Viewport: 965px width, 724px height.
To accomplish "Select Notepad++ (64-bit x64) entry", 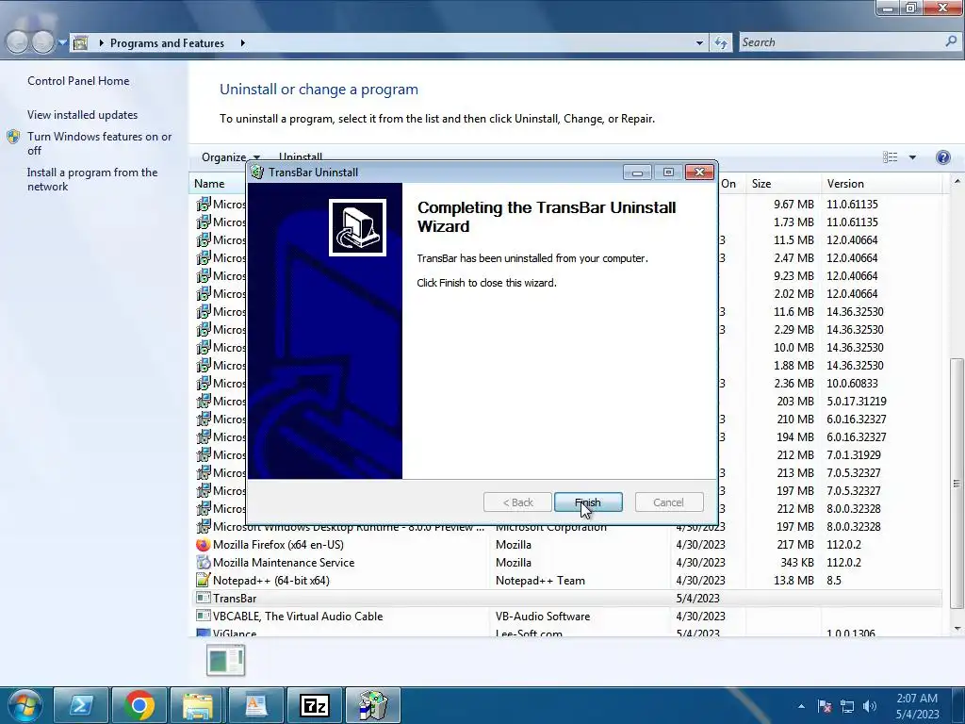I will 270,580.
